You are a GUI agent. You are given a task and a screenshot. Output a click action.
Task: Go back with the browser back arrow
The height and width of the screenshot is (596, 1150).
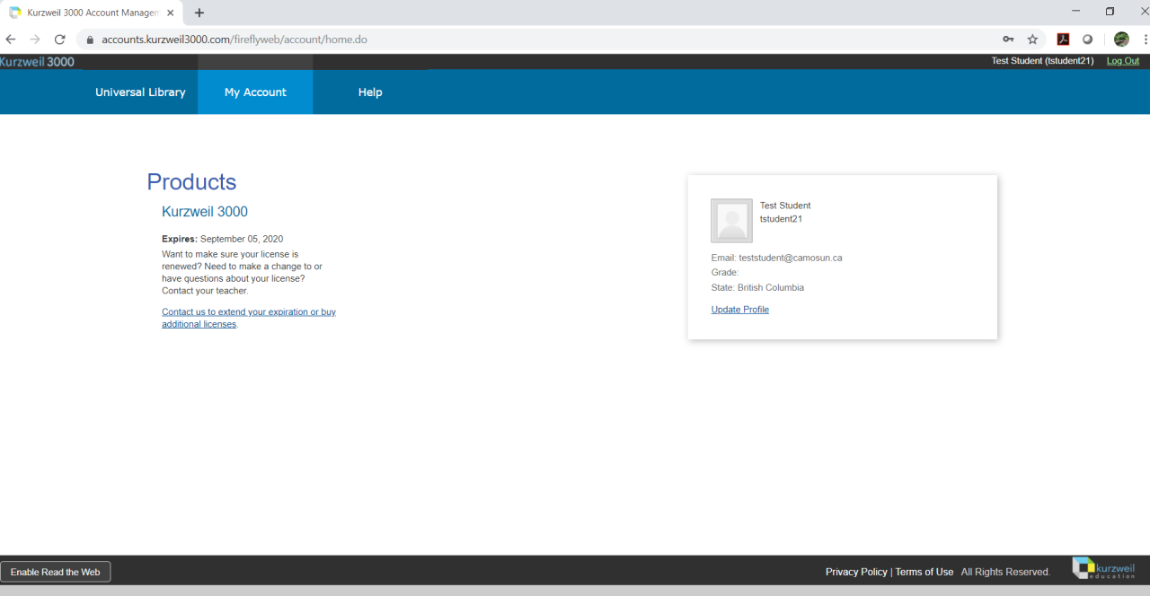(x=11, y=39)
